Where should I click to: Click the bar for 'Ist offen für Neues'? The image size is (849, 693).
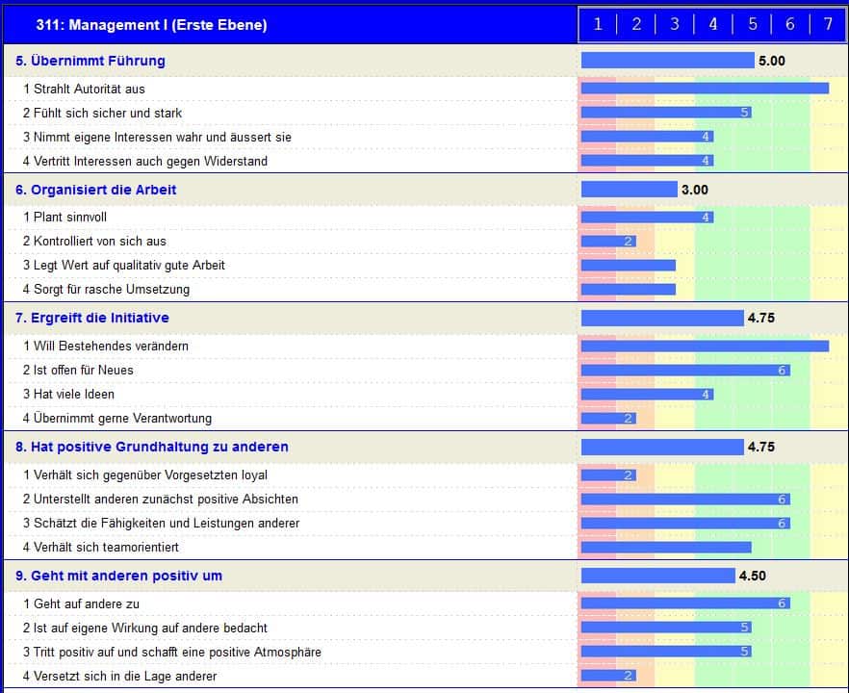[685, 370]
